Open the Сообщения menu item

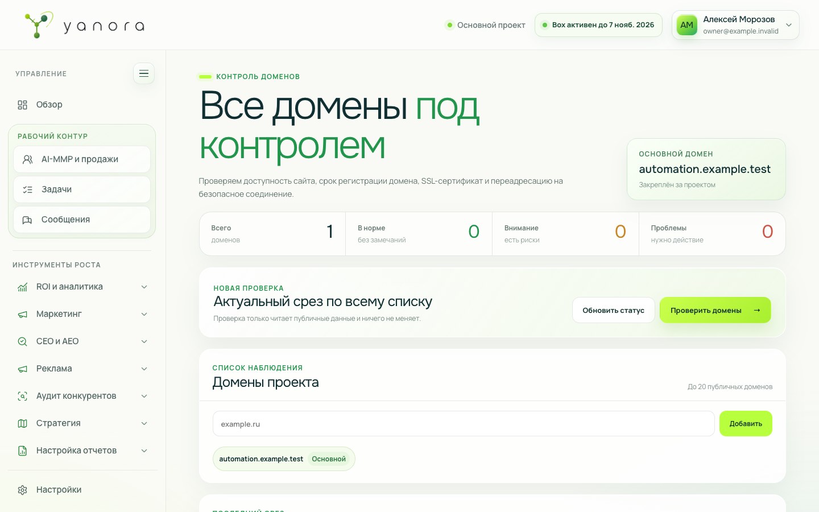pyautogui.click(x=82, y=220)
